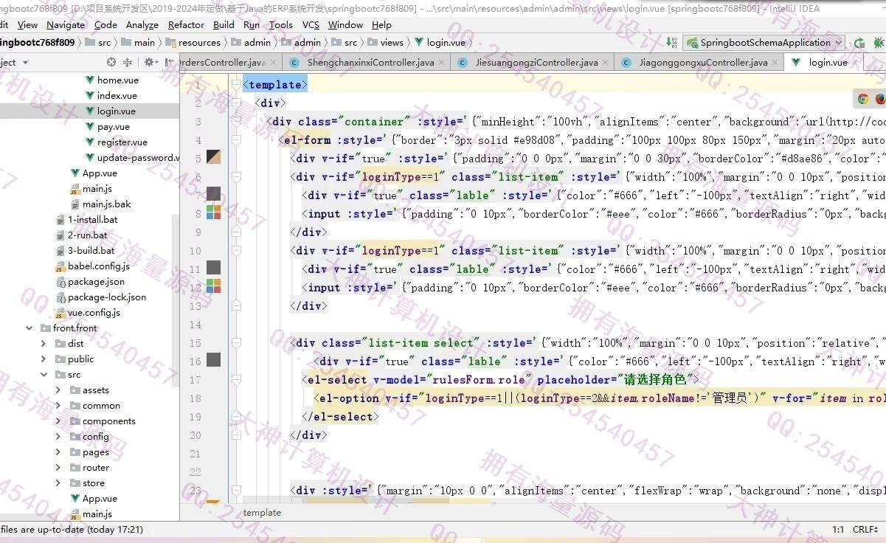886x543 pixels.
Task: Click the multicolor gutter swatch on line 8
Action: point(213,212)
